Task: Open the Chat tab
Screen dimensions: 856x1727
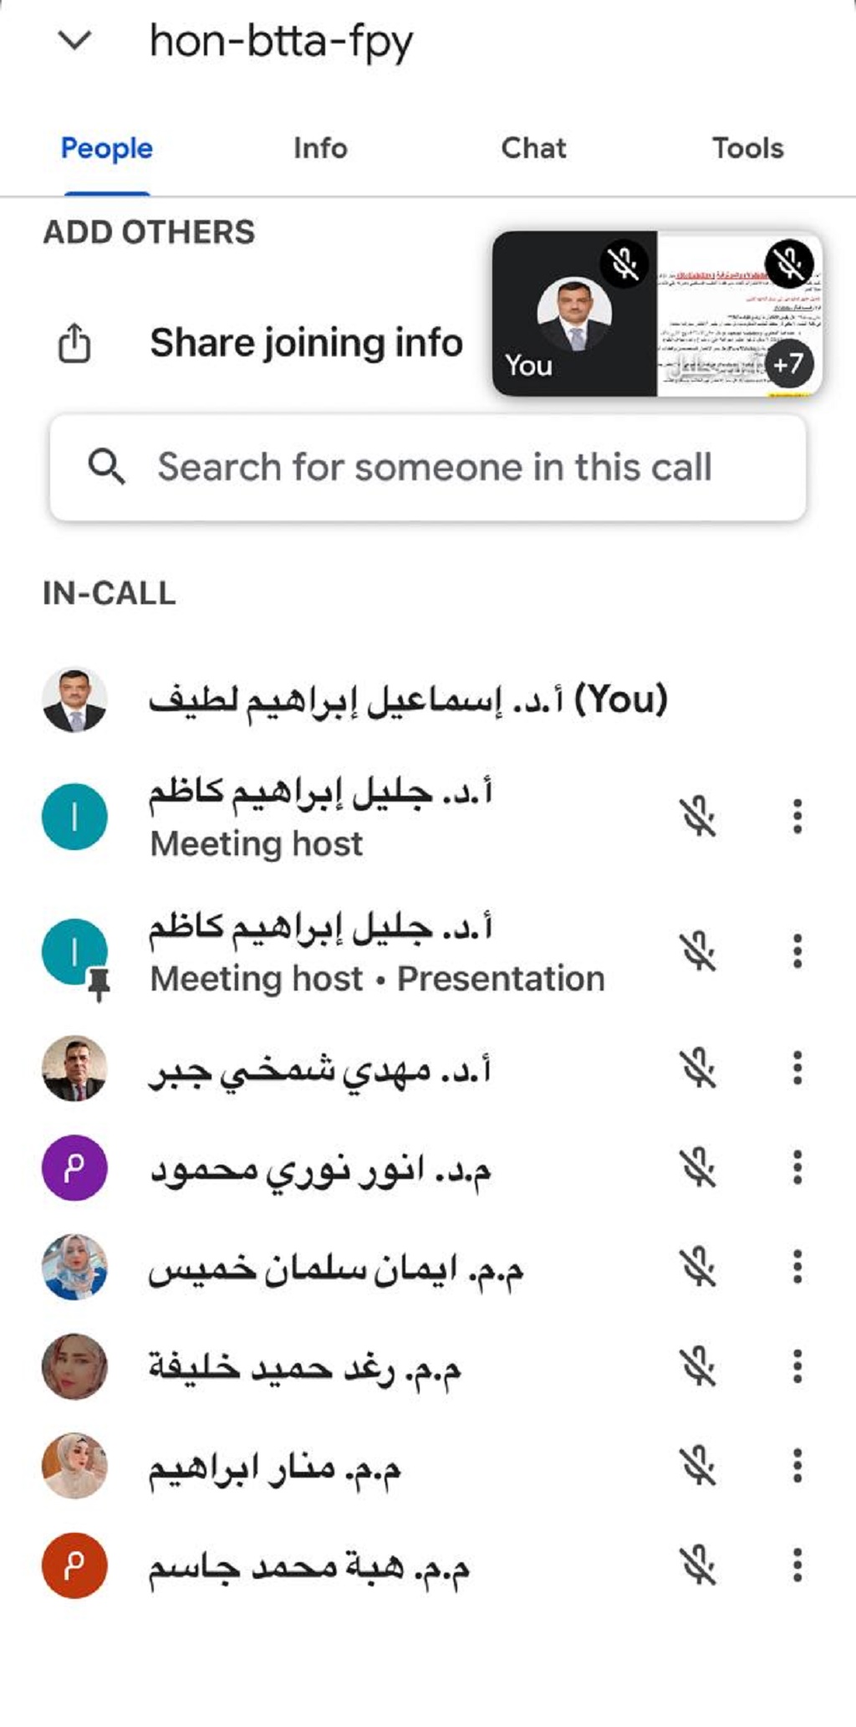Action: (533, 148)
